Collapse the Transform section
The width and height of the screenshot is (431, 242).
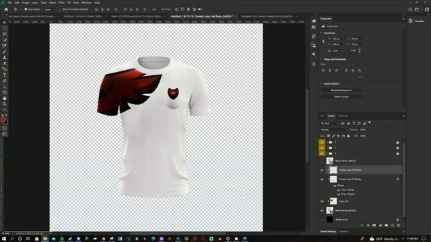(x=321, y=33)
